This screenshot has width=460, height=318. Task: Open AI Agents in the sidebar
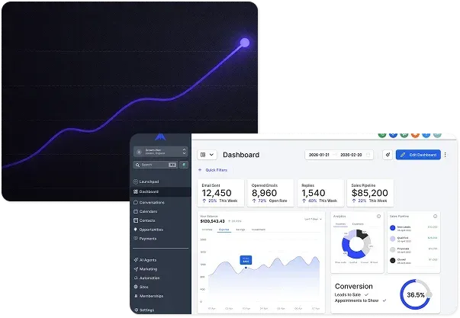[x=145, y=260]
